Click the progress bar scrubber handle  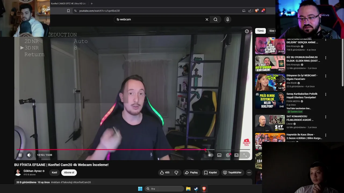tap(205, 150)
